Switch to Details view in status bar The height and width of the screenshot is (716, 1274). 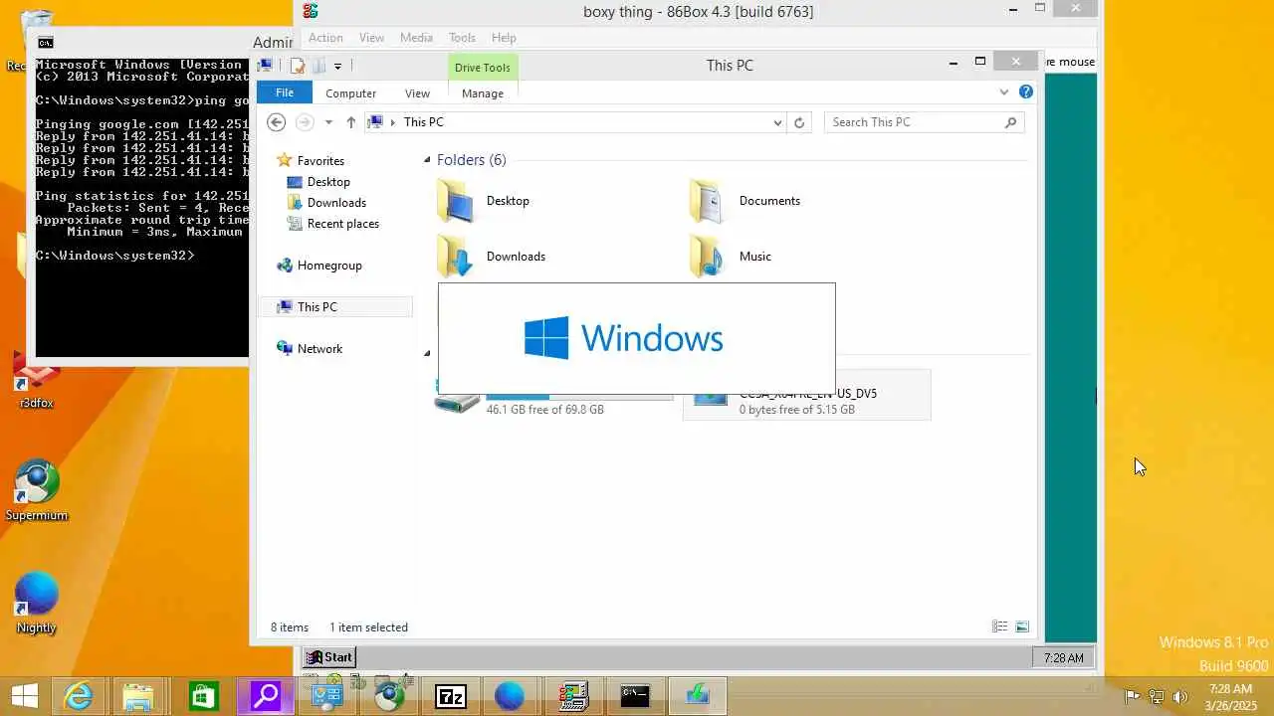click(999, 626)
